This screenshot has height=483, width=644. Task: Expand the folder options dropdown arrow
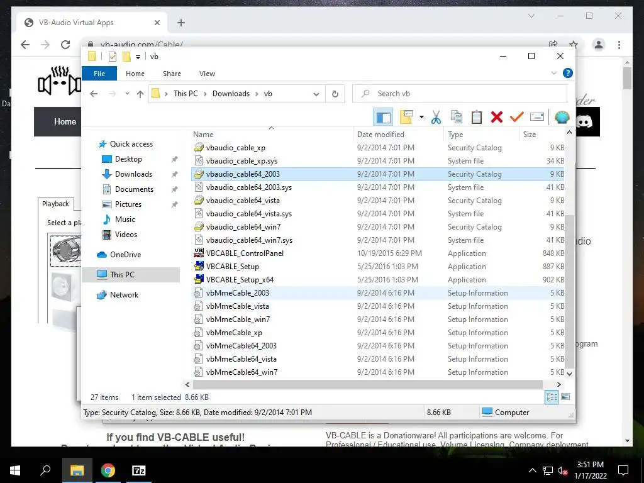(421, 118)
